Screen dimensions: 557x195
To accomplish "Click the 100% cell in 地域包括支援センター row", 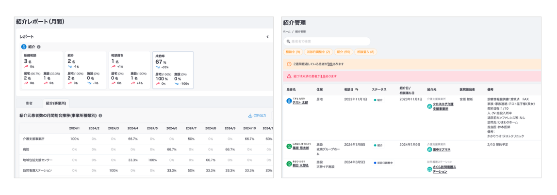I will point(152,160).
